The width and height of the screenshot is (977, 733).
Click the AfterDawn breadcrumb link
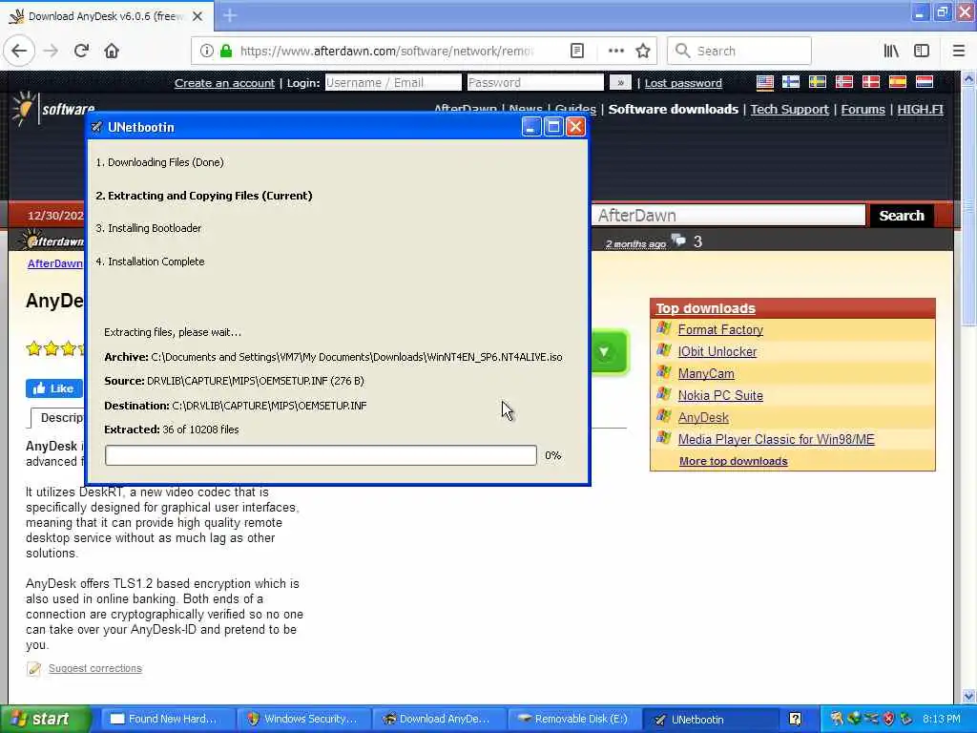[x=54, y=263]
